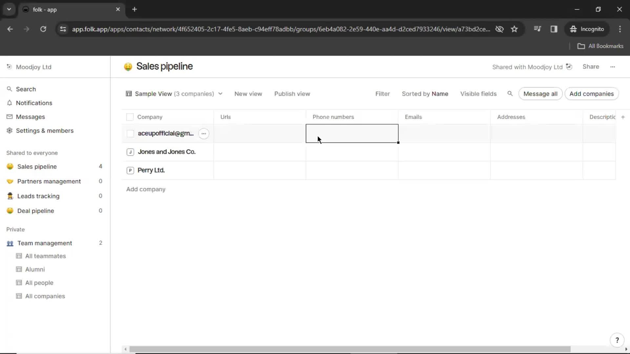
Task: Click the Partners management menu item
Action: [x=49, y=181]
